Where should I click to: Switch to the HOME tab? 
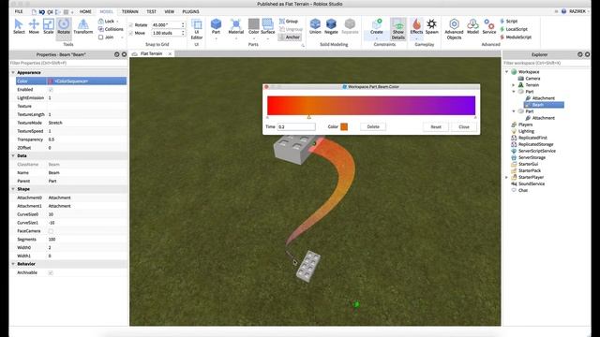pos(85,12)
